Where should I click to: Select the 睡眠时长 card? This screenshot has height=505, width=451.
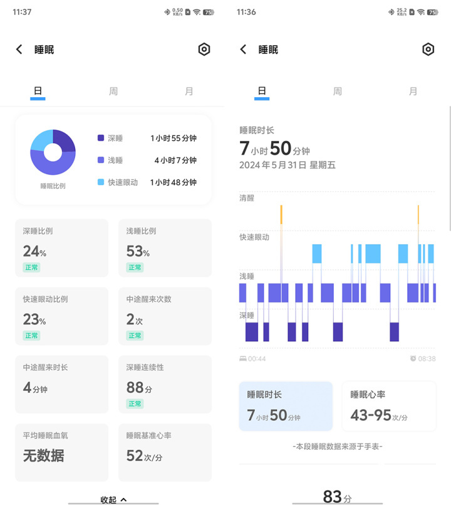pyautogui.click(x=286, y=406)
